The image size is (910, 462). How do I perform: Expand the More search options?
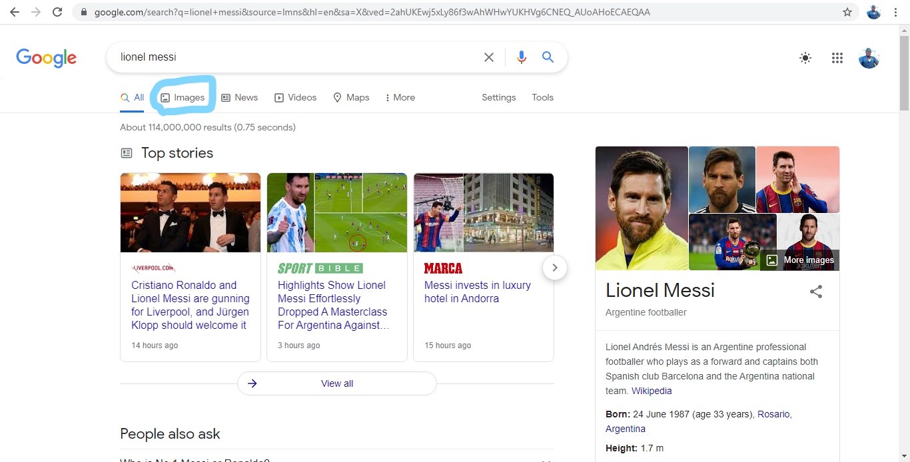(400, 97)
